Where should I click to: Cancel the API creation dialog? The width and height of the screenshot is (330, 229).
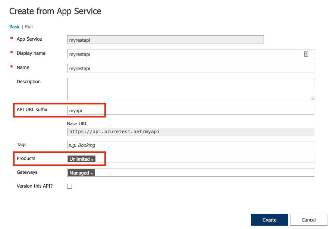tap(308, 220)
